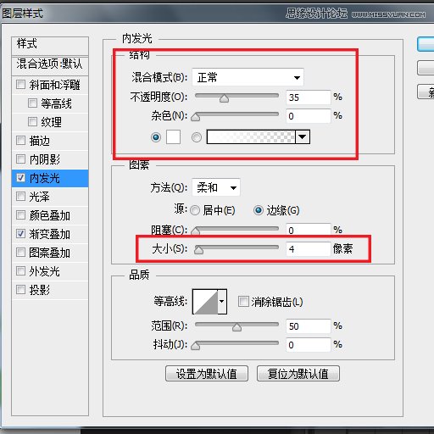434x434 pixels.
Task: Select the 内发光 style row
Action: (50, 178)
